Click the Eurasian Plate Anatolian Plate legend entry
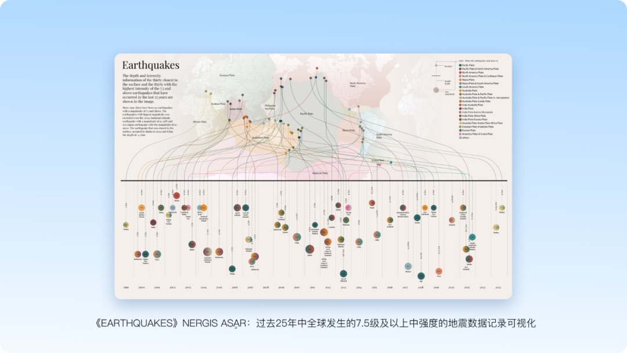The height and width of the screenshot is (353, 627). (x=476, y=127)
